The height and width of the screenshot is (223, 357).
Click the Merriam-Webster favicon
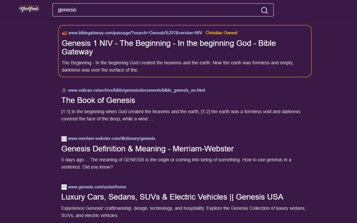tap(64, 139)
